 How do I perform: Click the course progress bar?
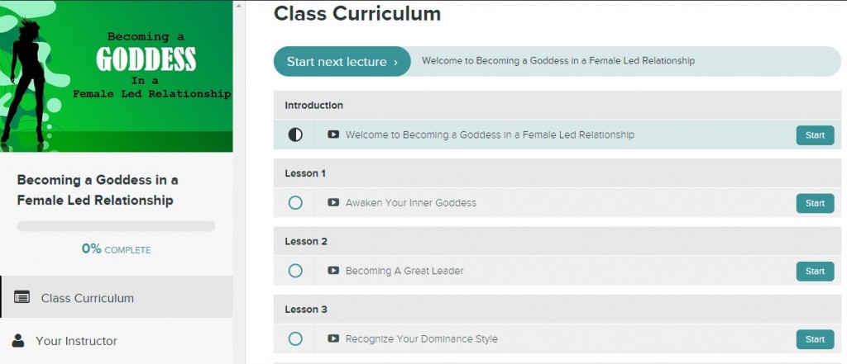(116, 226)
